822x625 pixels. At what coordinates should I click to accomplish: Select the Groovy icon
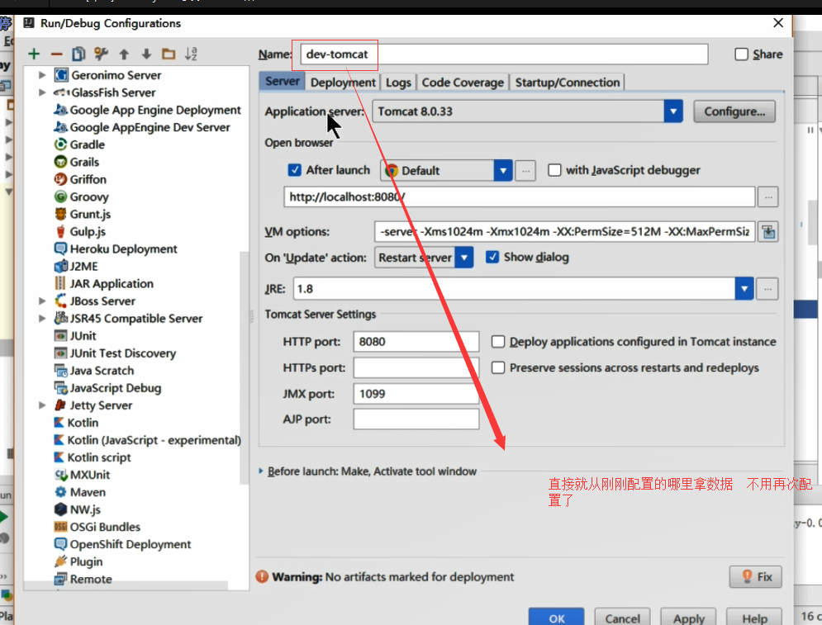coord(61,196)
